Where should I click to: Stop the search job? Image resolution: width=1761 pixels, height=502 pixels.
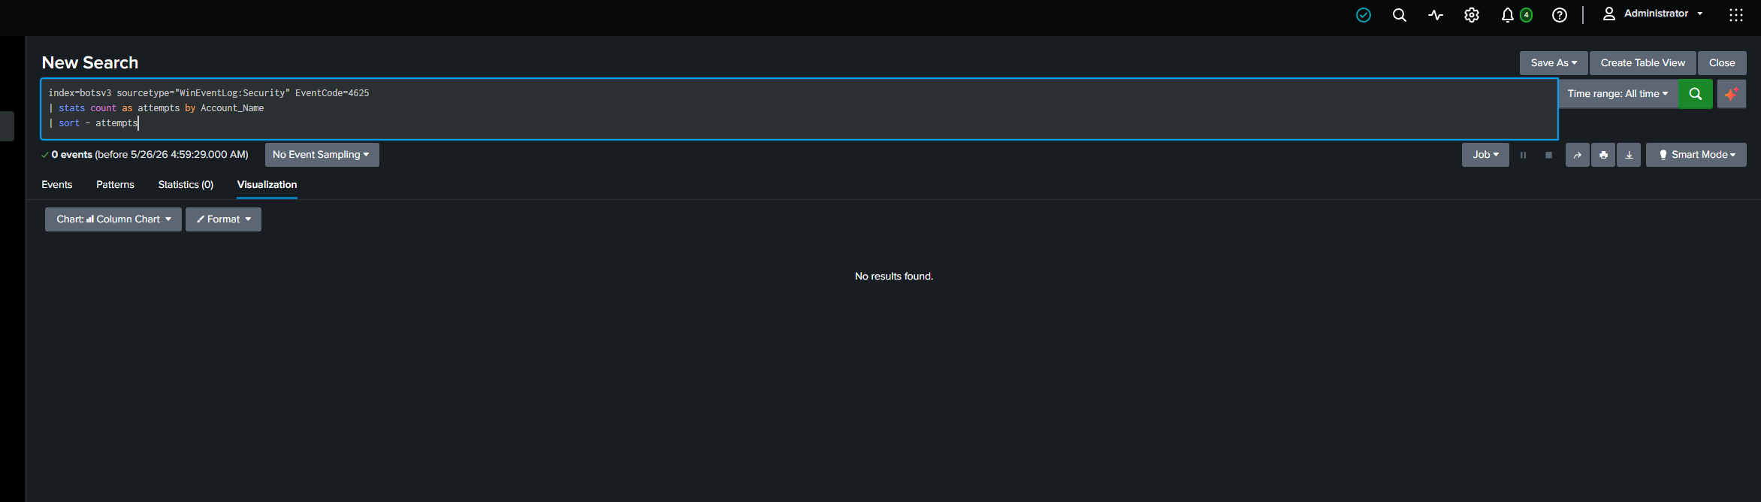(1548, 155)
